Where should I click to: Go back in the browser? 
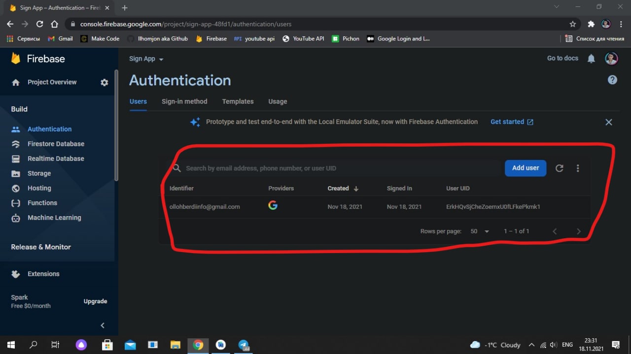click(x=10, y=24)
